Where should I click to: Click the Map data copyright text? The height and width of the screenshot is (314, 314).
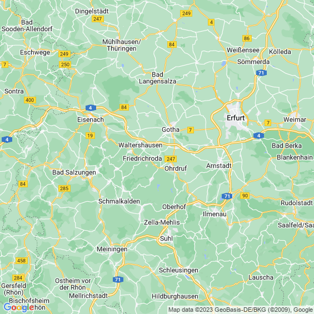[241, 310]
